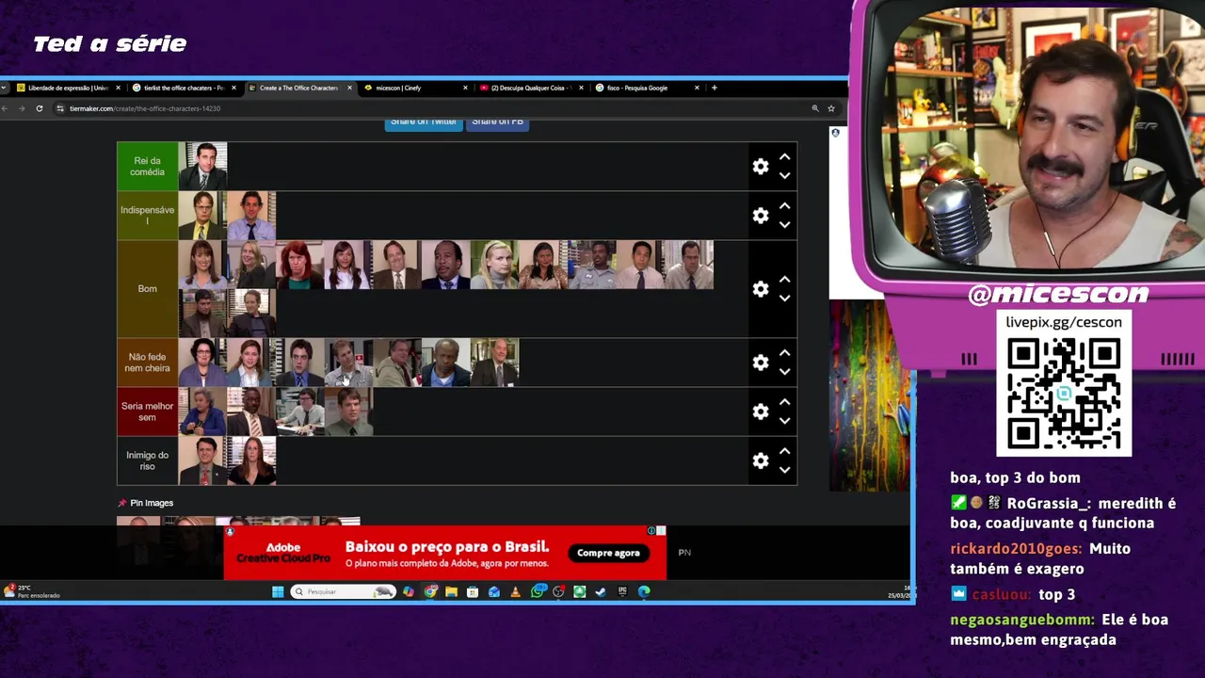
Task: Switch to micescon Cinefy tab
Action: [414, 88]
